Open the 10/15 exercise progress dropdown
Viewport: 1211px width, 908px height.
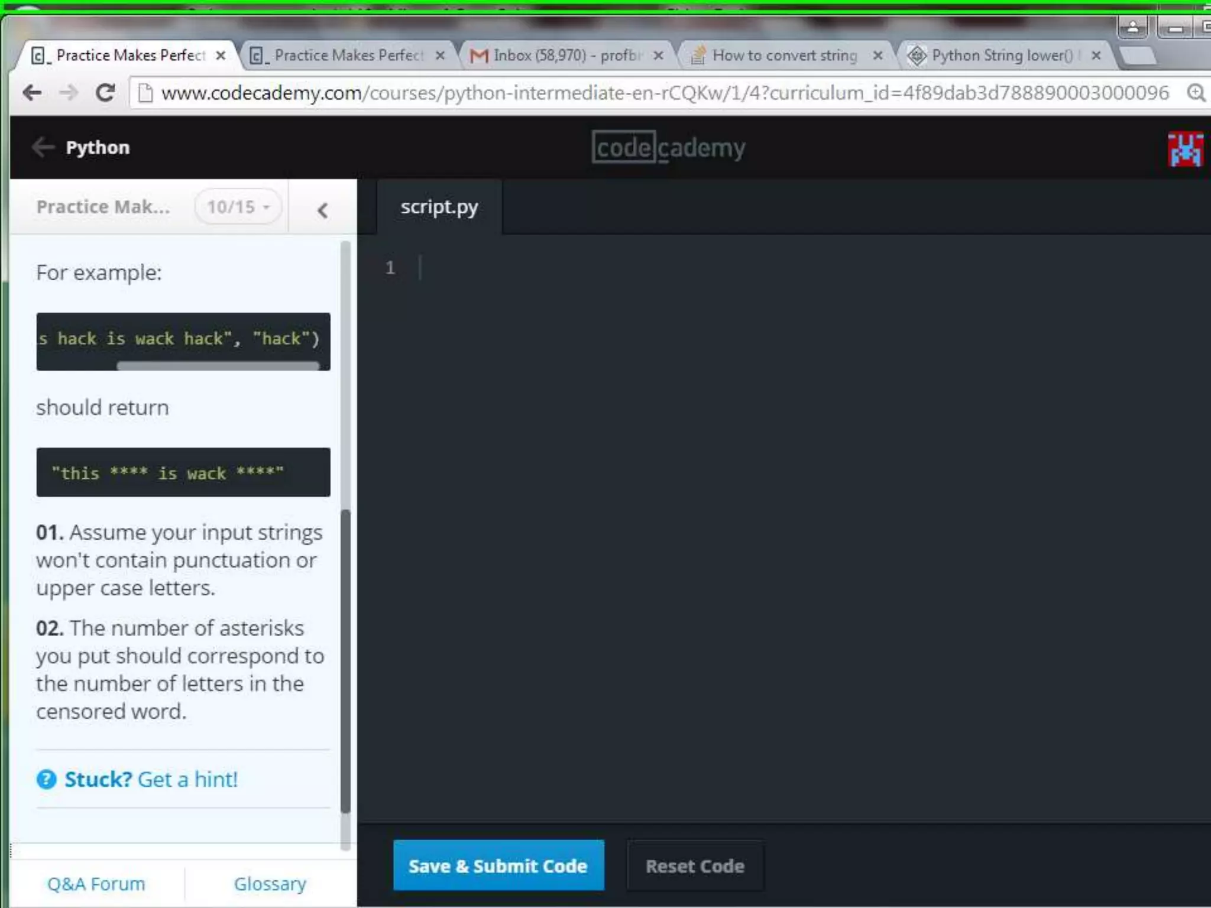pos(238,207)
